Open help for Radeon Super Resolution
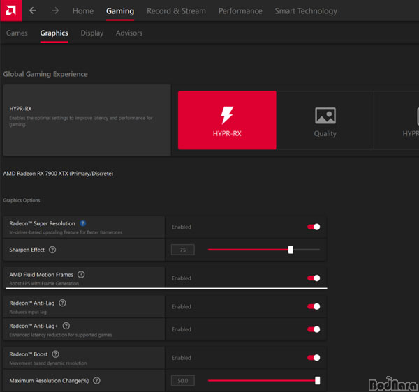The height and width of the screenshot is (392, 419). [x=83, y=223]
